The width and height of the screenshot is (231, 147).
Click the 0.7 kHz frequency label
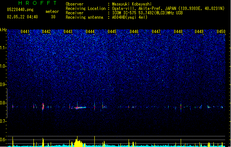coord(3,121)
